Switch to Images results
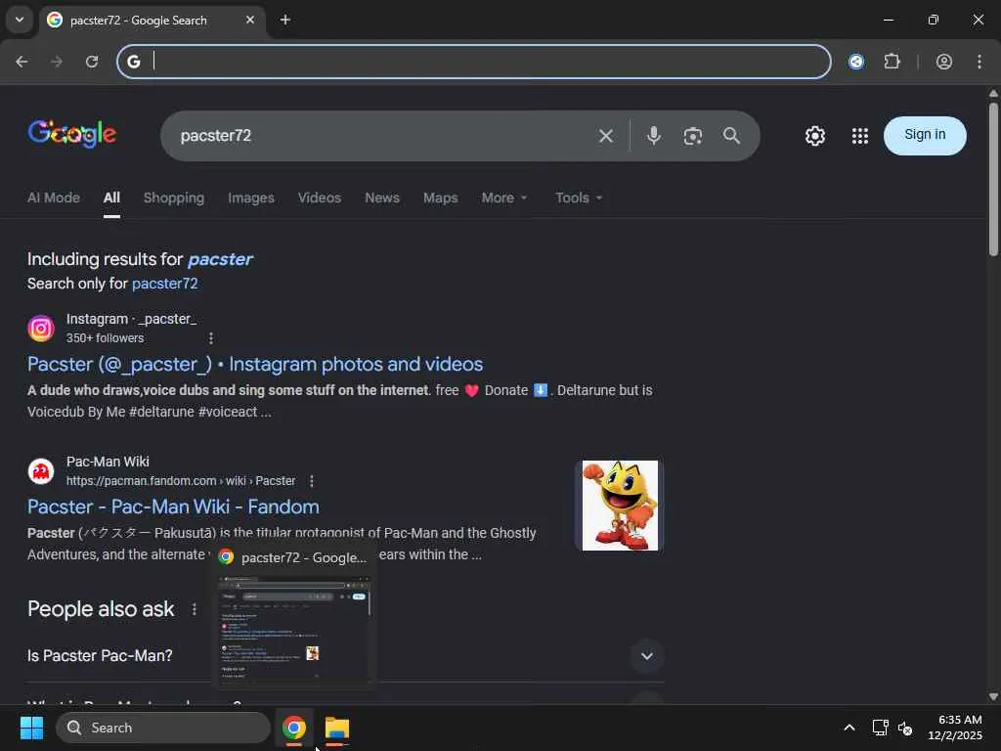Image resolution: width=1001 pixels, height=751 pixels. [251, 198]
